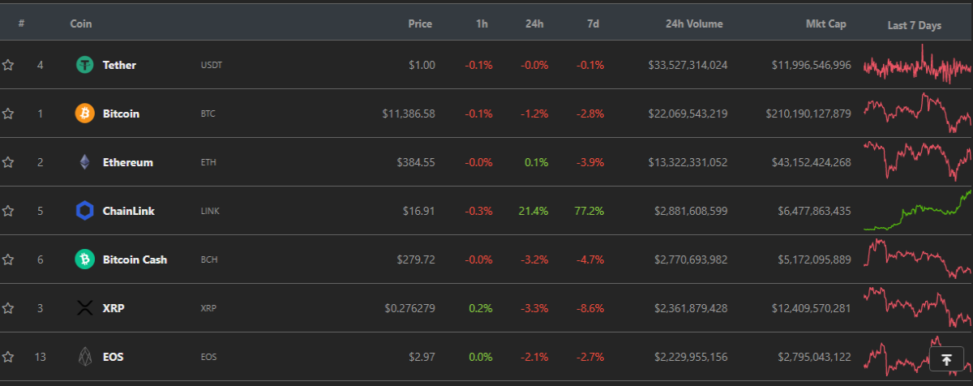Open the Bitcoin Cash name link
This screenshot has height=386, width=973.
pos(135,259)
